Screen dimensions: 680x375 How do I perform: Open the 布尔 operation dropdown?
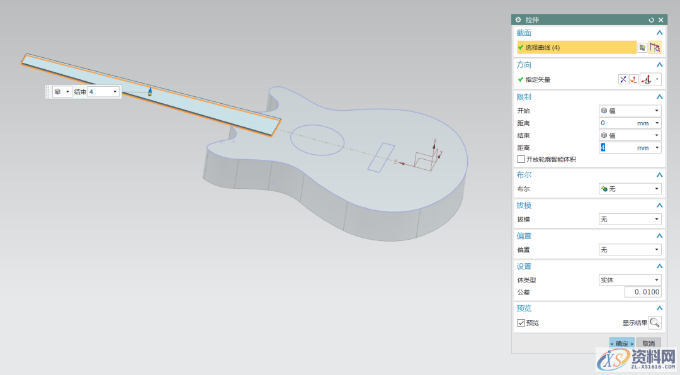point(630,189)
